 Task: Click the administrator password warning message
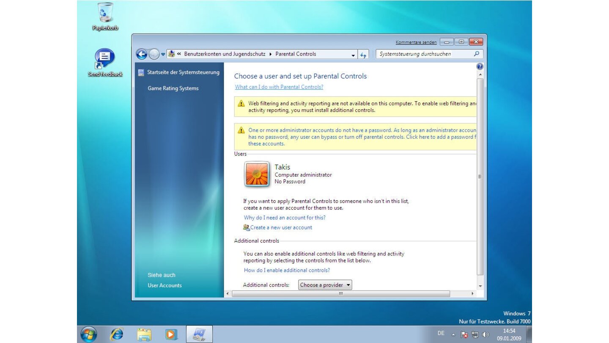click(x=362, y=137)
